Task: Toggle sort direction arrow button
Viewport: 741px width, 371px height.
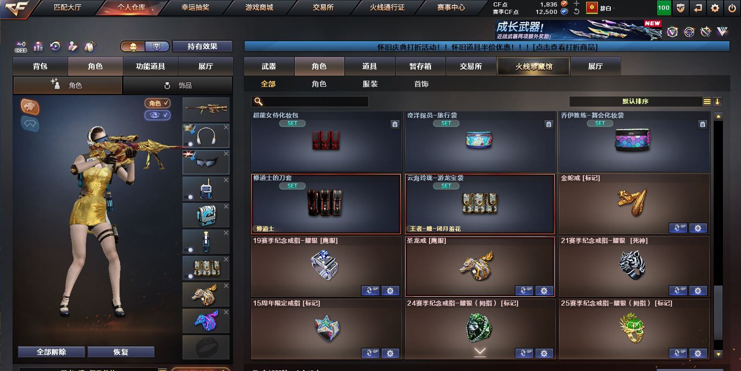Action: [x=717, y=102]
